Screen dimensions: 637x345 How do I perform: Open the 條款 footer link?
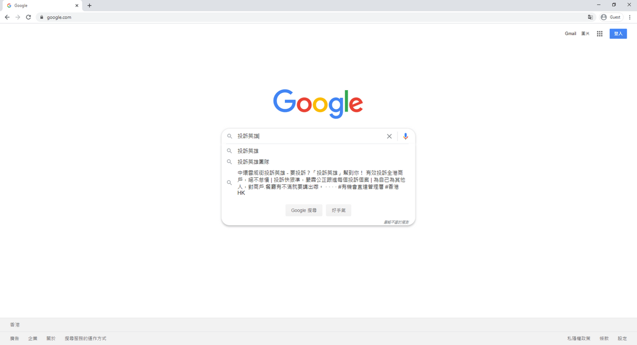click(x=604, y=338)
